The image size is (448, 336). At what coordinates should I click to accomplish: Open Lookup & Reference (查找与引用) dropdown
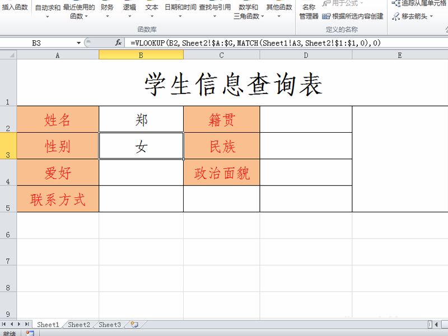(x=214, y=12)
